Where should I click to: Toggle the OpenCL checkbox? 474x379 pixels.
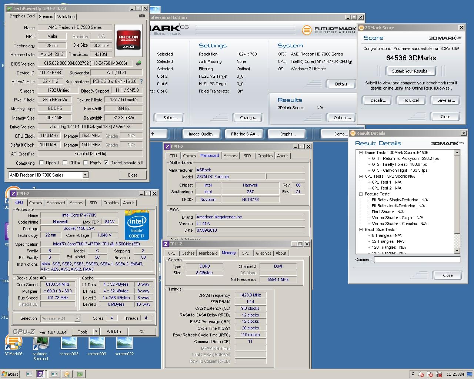[x=41, y=163]
